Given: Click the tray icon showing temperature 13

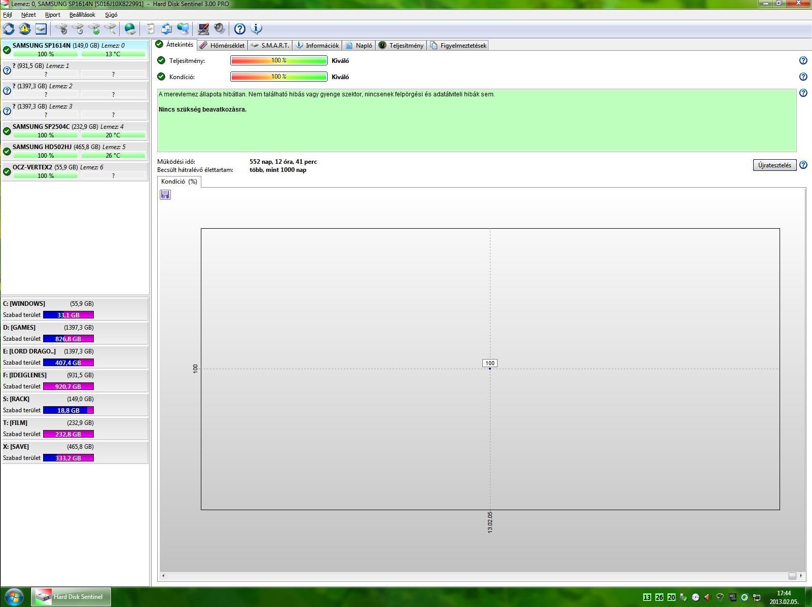Looking at the screenshot, I should point(647,597).
